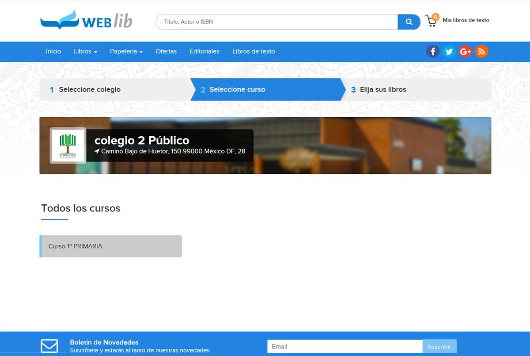530x356 pixels.
Task: Click the school logo thumbnail
Action: (x=68, y=145)
